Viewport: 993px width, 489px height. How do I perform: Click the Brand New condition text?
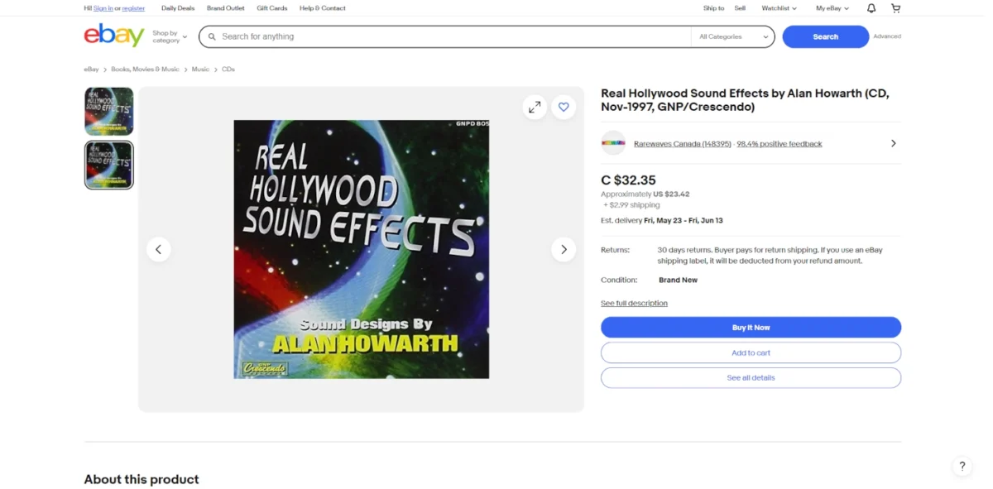click(678, 280)
